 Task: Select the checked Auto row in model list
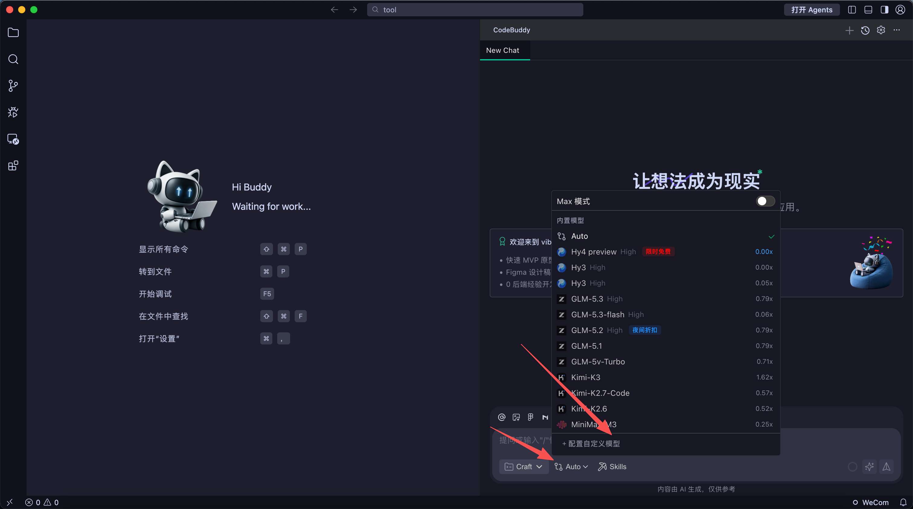tap(666, 236)
